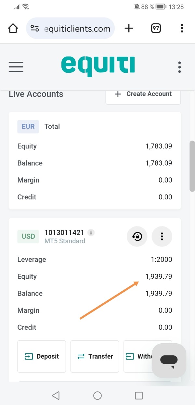This screenshot has height=405, width=195.
Task: Click the USD account Balance value 1,939.79
Action: 159,293
